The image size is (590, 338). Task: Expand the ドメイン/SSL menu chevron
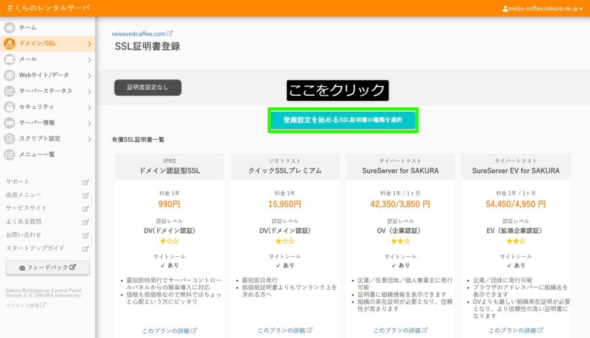coord(89,44)
